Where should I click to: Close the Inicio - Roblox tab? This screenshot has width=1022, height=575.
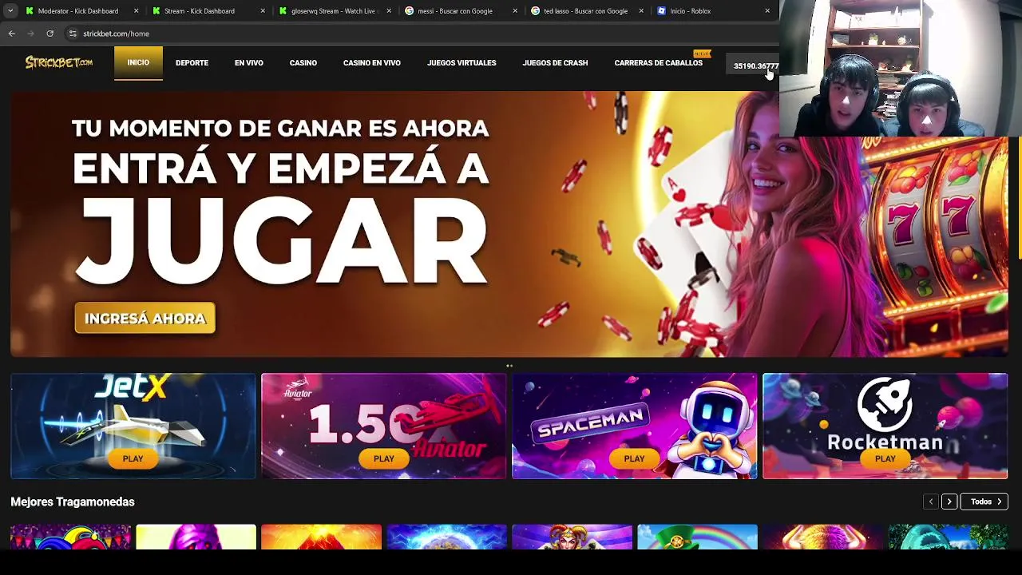767,11
